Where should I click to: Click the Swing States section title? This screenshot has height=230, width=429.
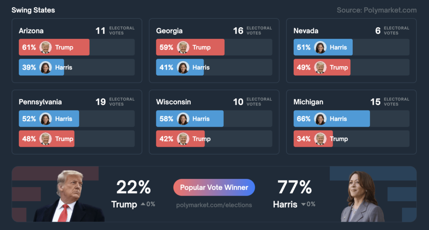pos(33,10)
